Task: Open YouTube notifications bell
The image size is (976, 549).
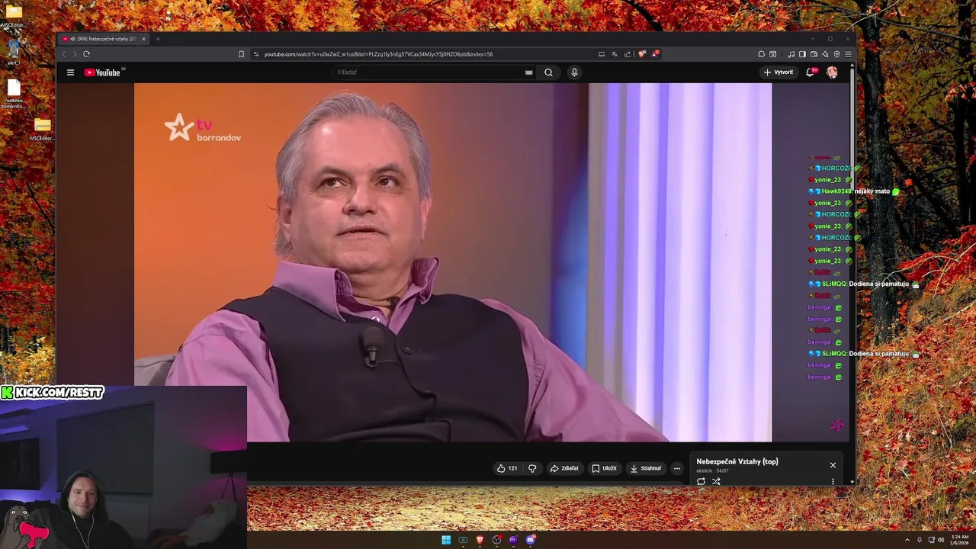Action: 811,72
